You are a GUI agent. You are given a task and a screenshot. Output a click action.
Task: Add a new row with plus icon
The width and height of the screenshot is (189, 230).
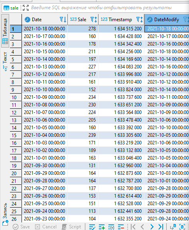pyautogui.click(x=102, y=227)
